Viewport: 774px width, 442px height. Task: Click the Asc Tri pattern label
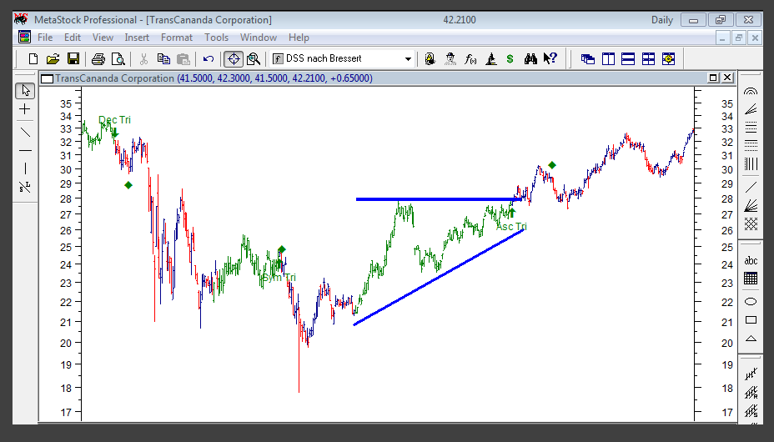511,227
